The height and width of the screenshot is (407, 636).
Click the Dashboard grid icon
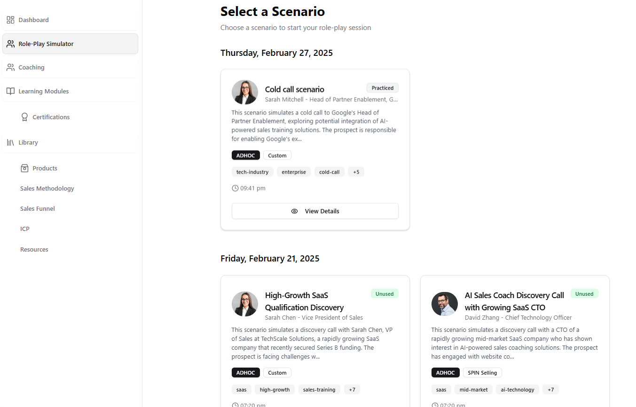tap(10, 20)
